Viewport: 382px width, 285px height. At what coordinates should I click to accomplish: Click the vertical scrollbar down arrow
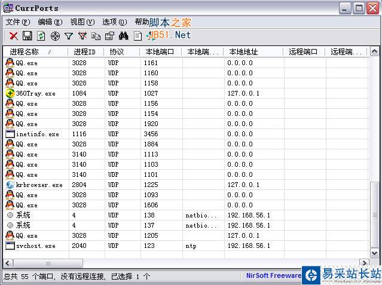pos(374,253)
